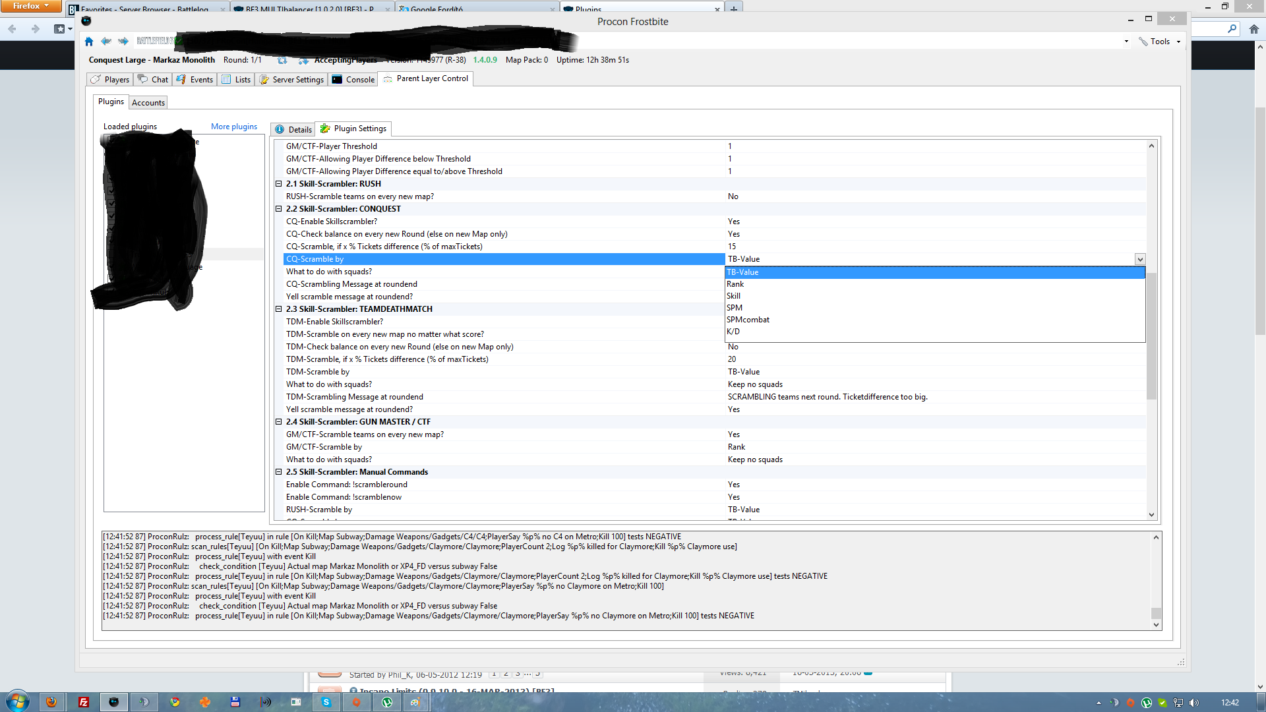Click the taskbar clock 12:42
This screenshot has height=712, width=1266.
[1229, 703]
